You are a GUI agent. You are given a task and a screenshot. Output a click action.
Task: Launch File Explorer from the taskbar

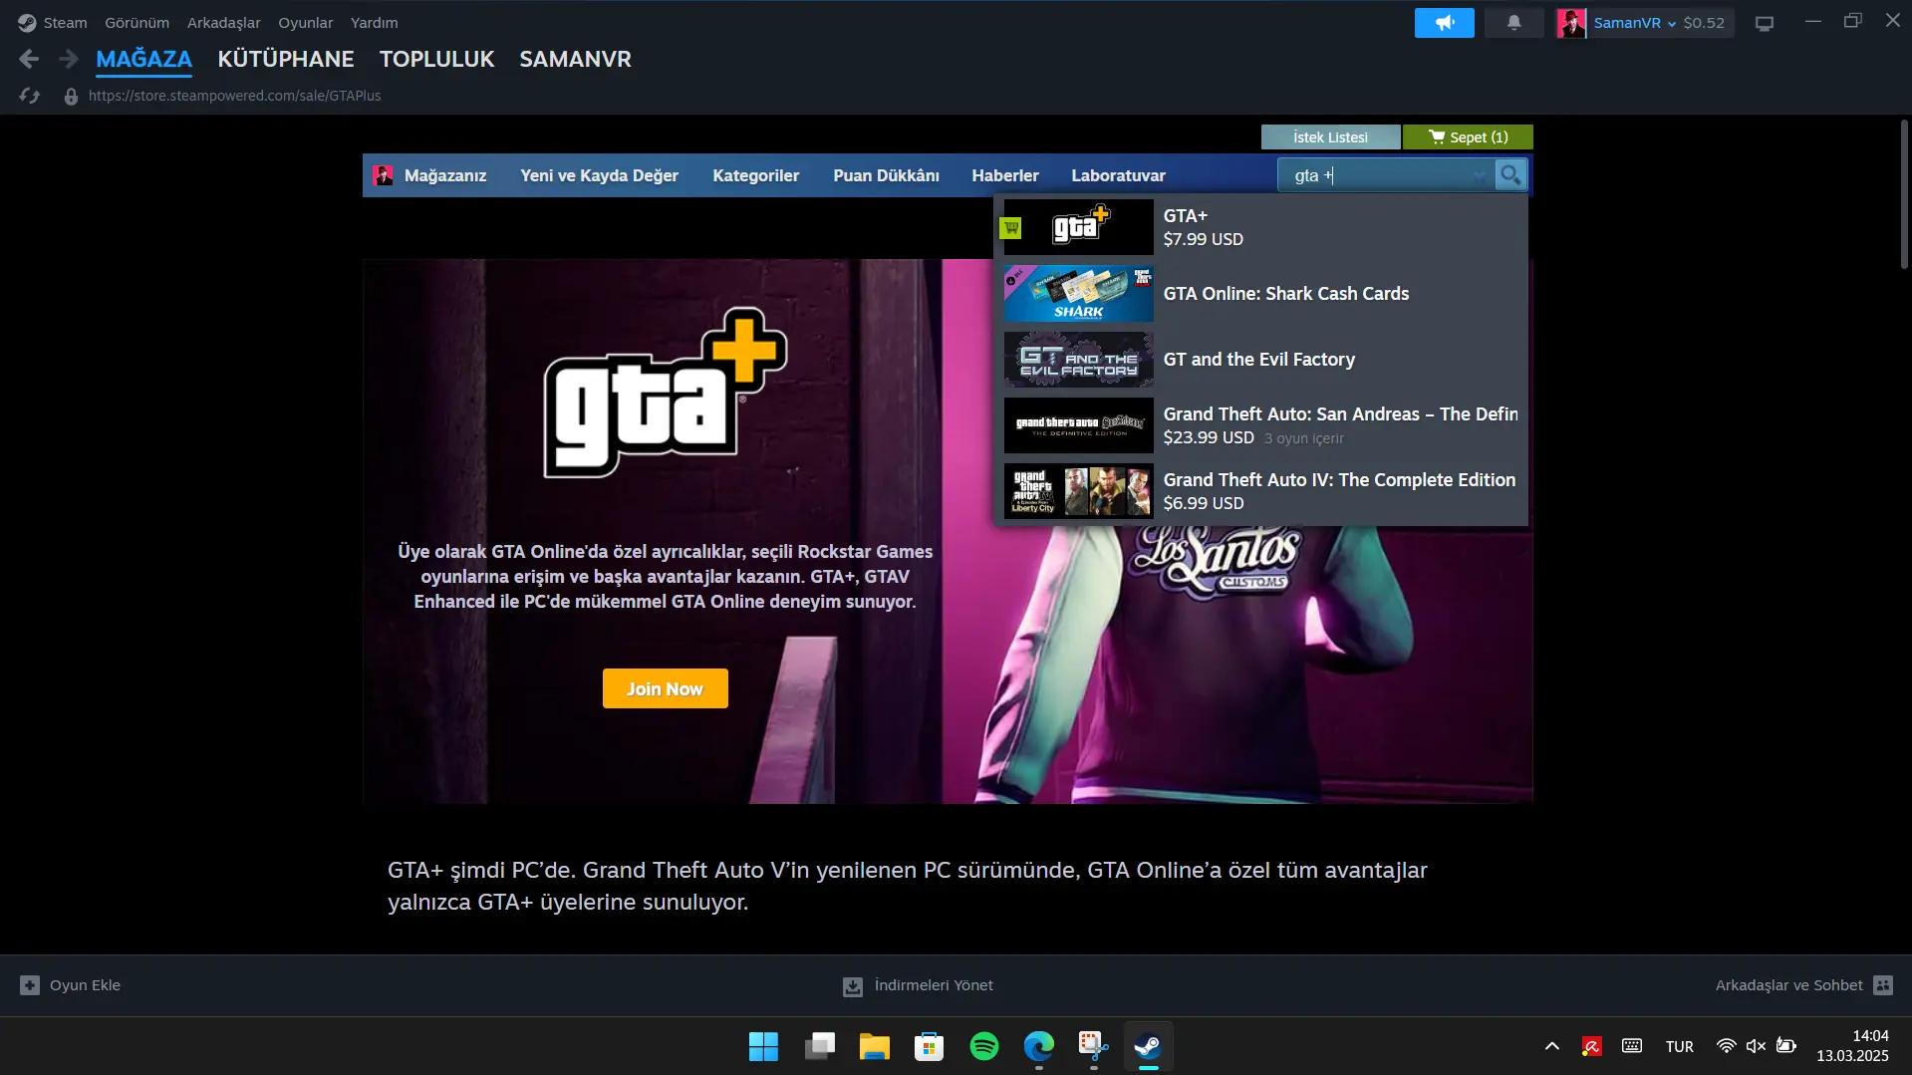pos(875,1046)
